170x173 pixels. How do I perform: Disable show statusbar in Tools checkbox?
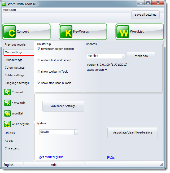(x=39, y=83)
